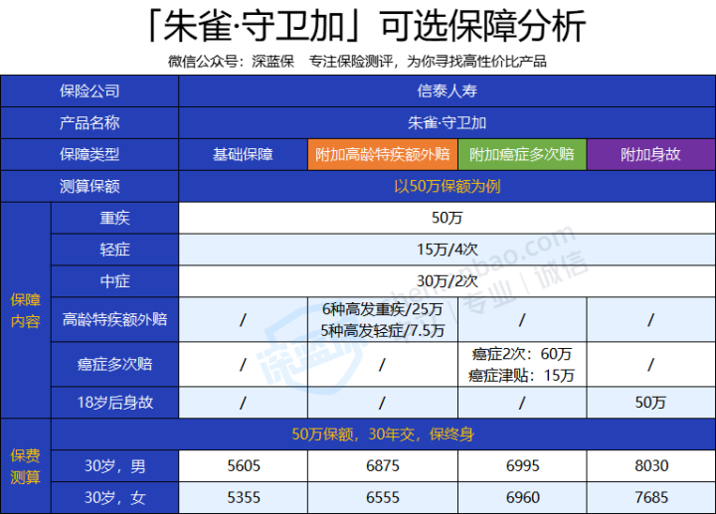The width and height of the screenshot is (716, 514).
Task: Click the 50万 value in 18岁后身故 row
Action: pyautogui.click(x=650, y=403)
